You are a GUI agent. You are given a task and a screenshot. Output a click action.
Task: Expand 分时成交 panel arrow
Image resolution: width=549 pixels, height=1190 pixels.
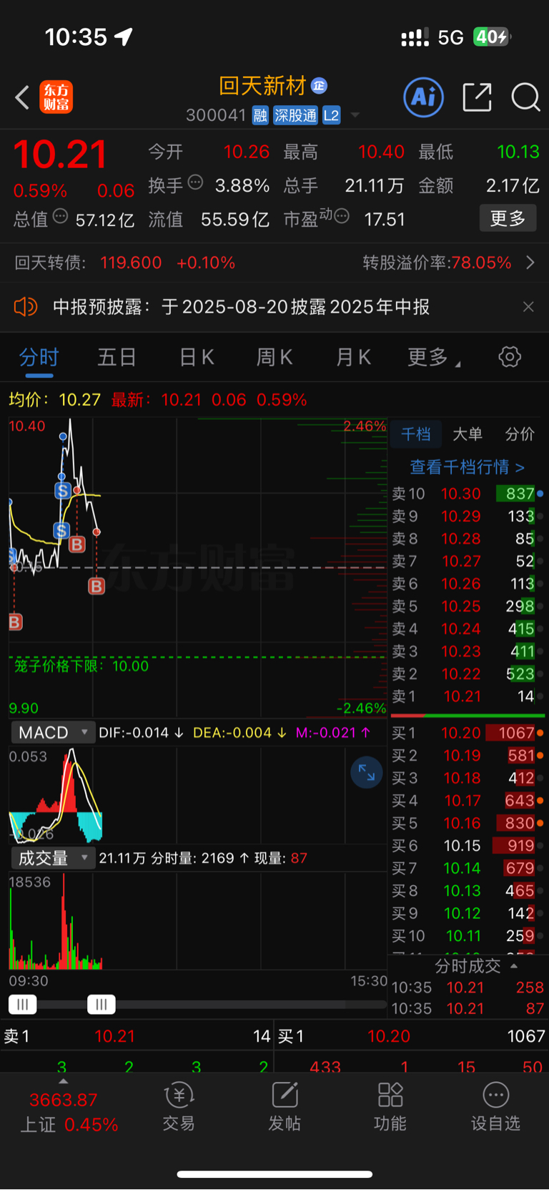tap(514, 966)
